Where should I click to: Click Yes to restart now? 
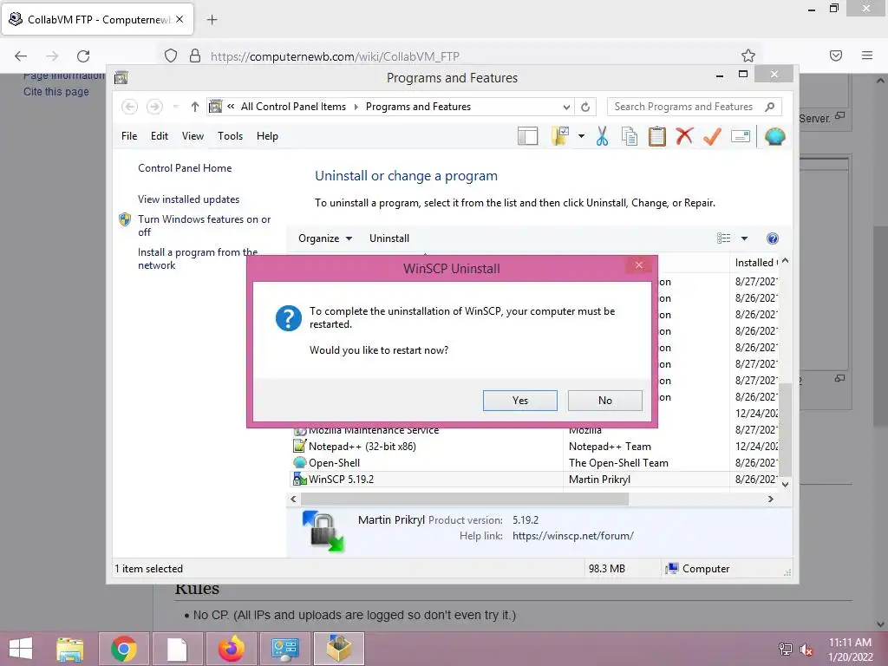520,401
